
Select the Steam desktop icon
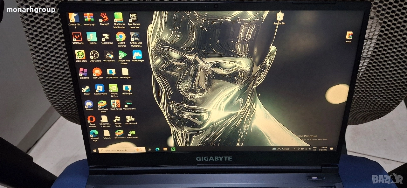click(86, 89)
